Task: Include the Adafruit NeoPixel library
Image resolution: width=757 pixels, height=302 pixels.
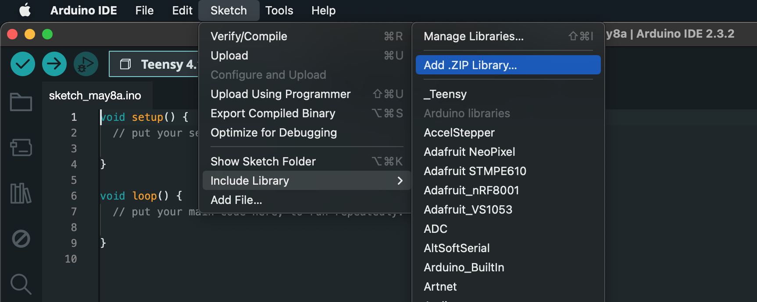Action: (469, 152)
